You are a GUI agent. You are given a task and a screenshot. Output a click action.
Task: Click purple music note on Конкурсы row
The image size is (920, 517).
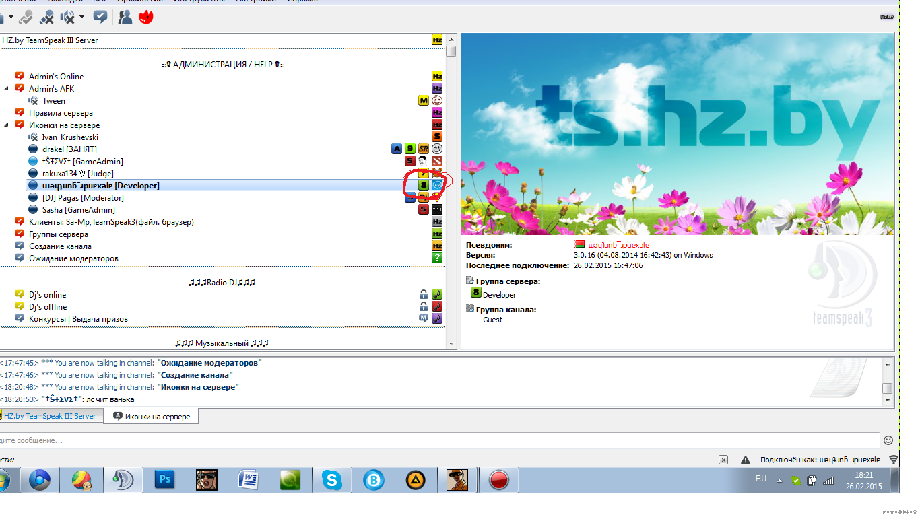click(x=437, y=318)
